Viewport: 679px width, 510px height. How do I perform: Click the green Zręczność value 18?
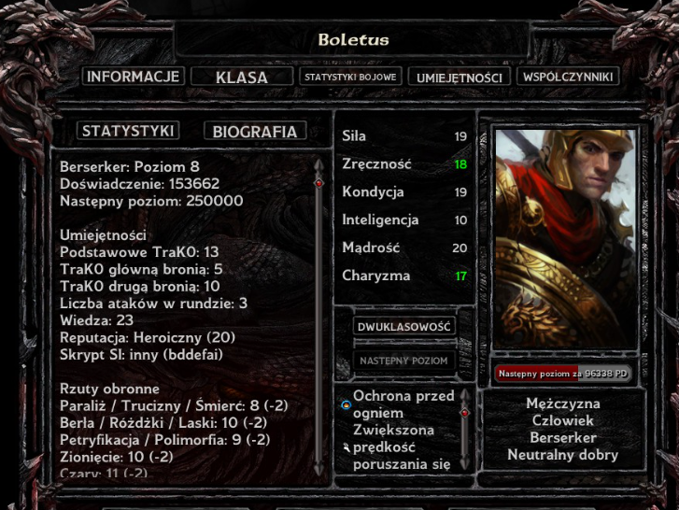460,164
